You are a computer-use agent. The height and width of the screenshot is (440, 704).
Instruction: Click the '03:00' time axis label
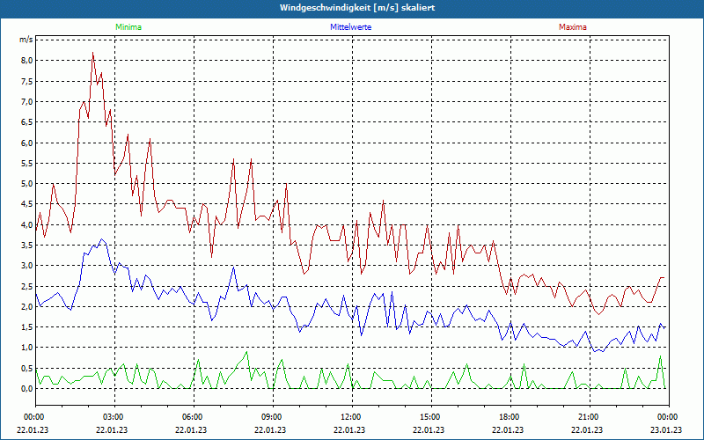tap(112, 417)
